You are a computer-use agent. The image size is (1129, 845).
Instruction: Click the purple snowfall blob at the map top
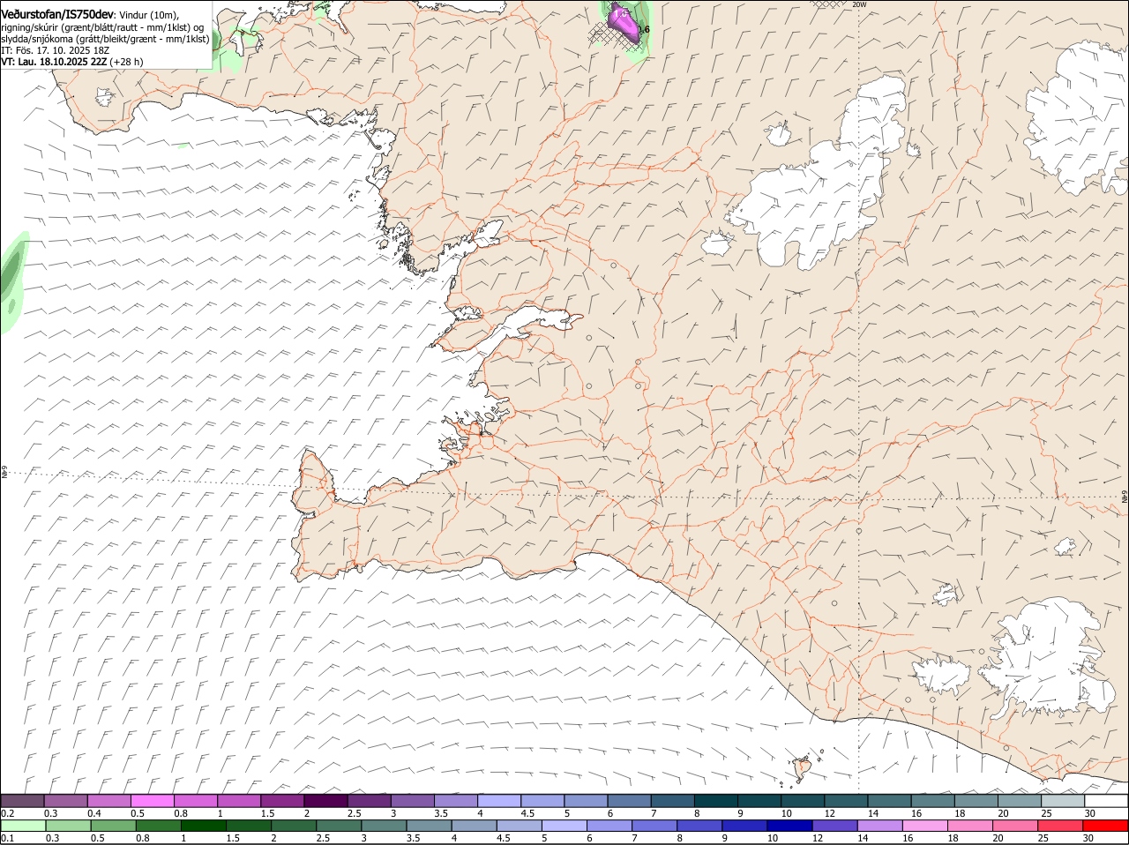pos(624,24)
